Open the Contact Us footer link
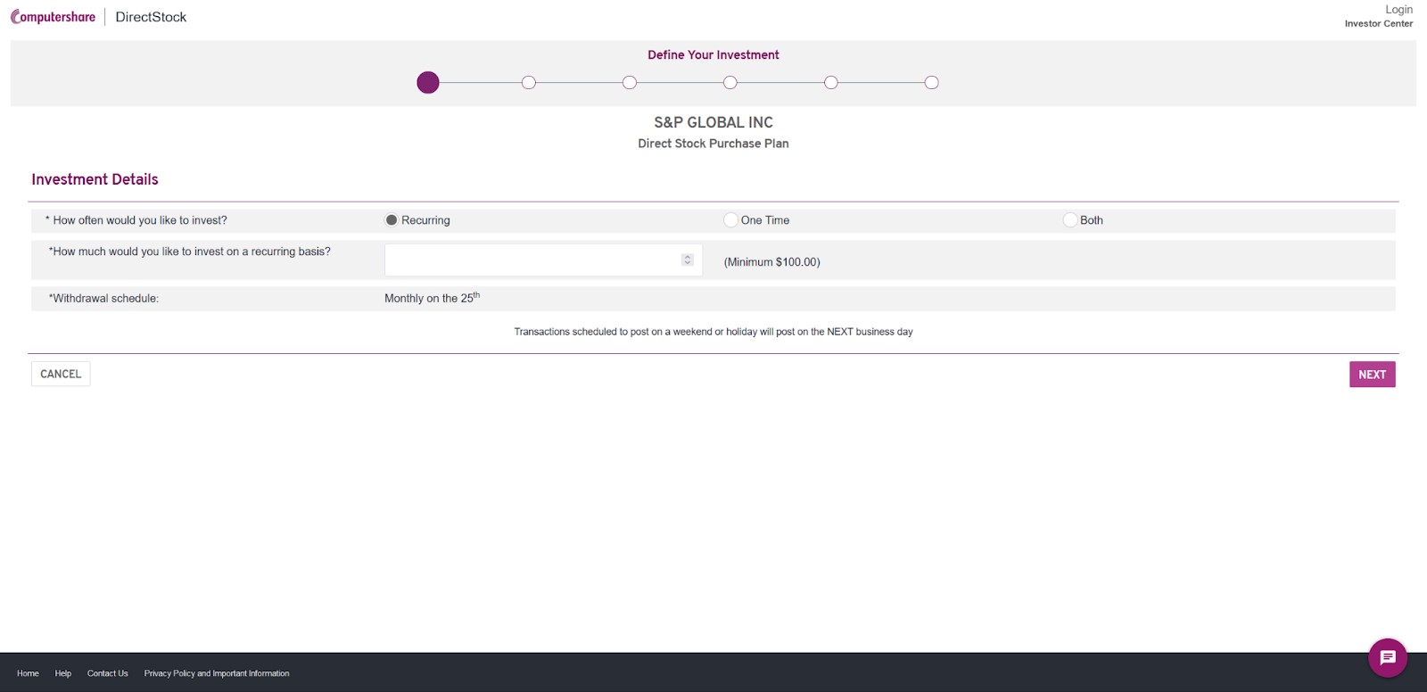Screen dimensions: 1427x692 tap(107, 673)
